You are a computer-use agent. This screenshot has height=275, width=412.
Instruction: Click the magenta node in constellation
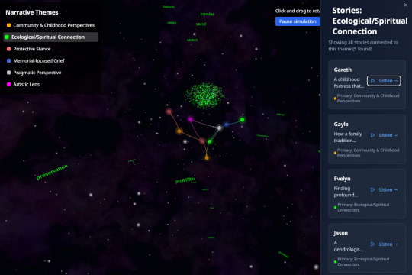pos(191,119)
